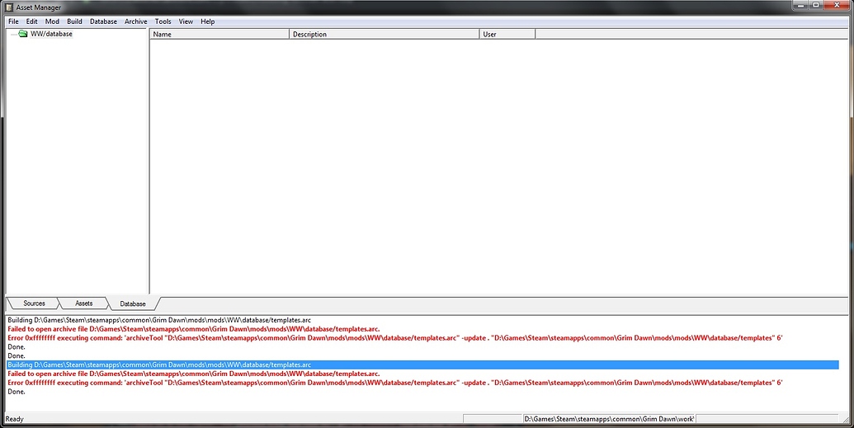Viewport: 854px width, 428px height.
Task: Open the Database menu in menu bar
Action: [103, 21]
